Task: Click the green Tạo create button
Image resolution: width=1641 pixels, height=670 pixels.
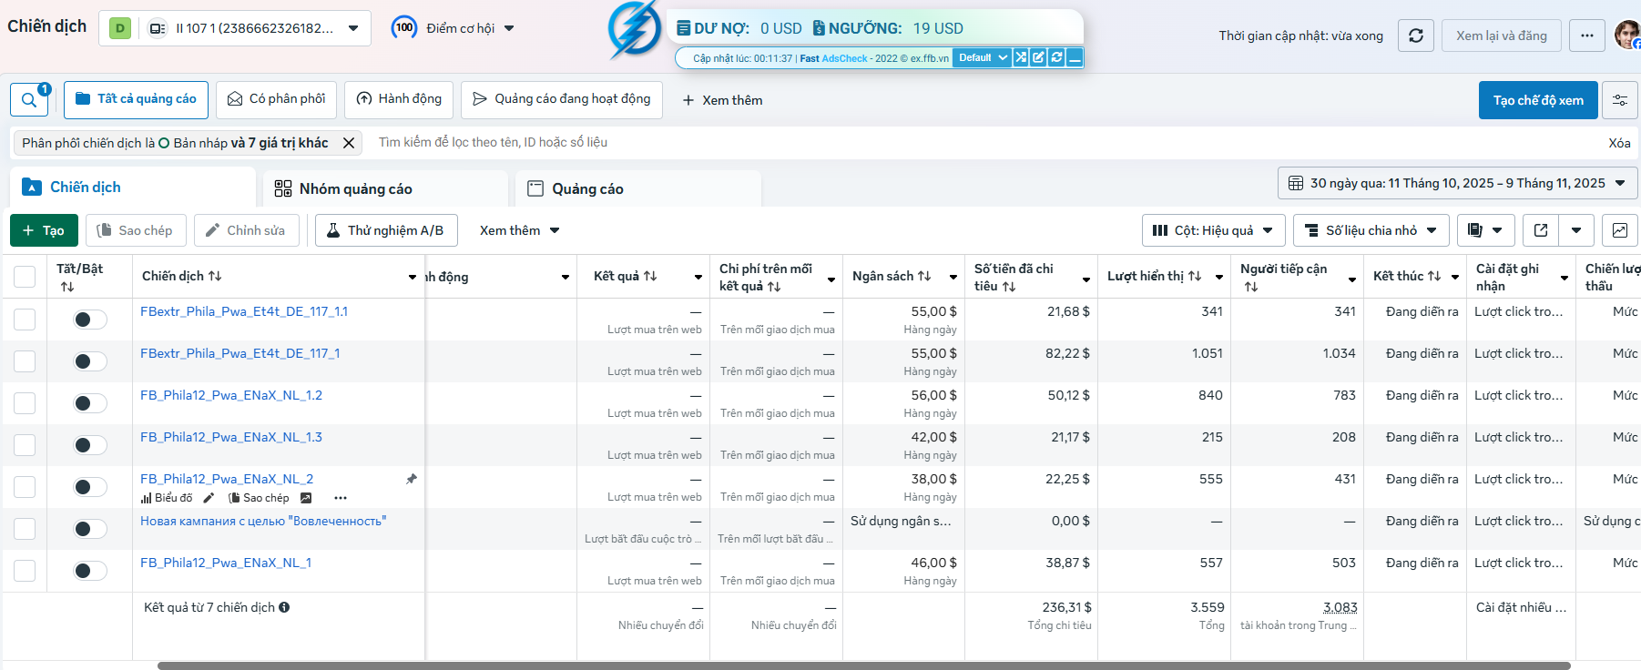Action: coord(44,230)
